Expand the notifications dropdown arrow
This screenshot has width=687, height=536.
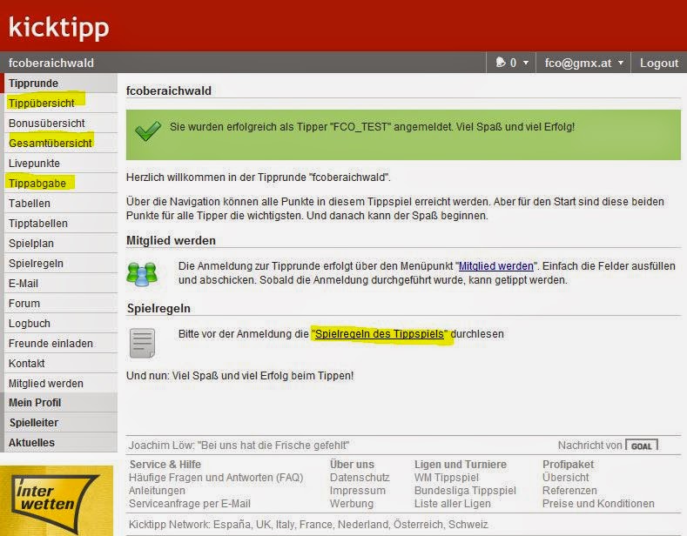click(526, 63)
